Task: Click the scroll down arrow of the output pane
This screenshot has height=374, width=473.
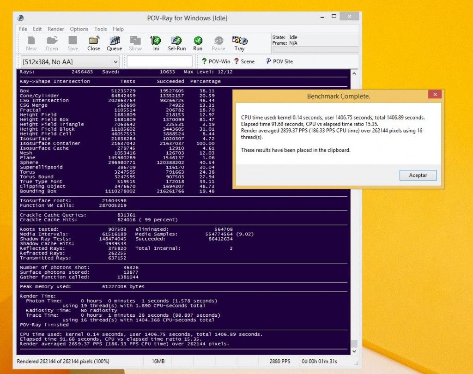Action: click(354, 351)
